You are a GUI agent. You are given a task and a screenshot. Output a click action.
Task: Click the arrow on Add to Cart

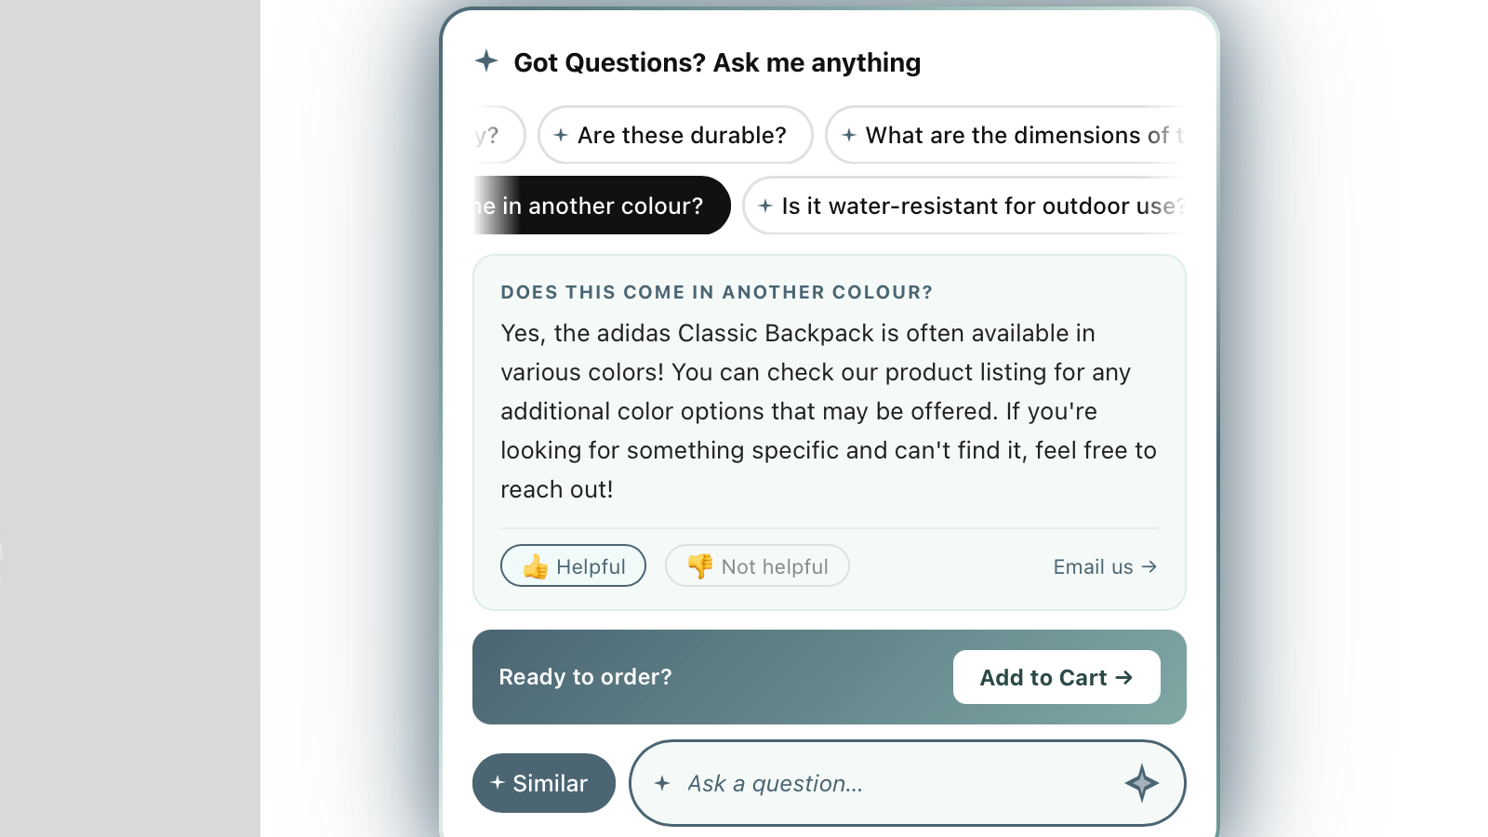point(1124,677)
